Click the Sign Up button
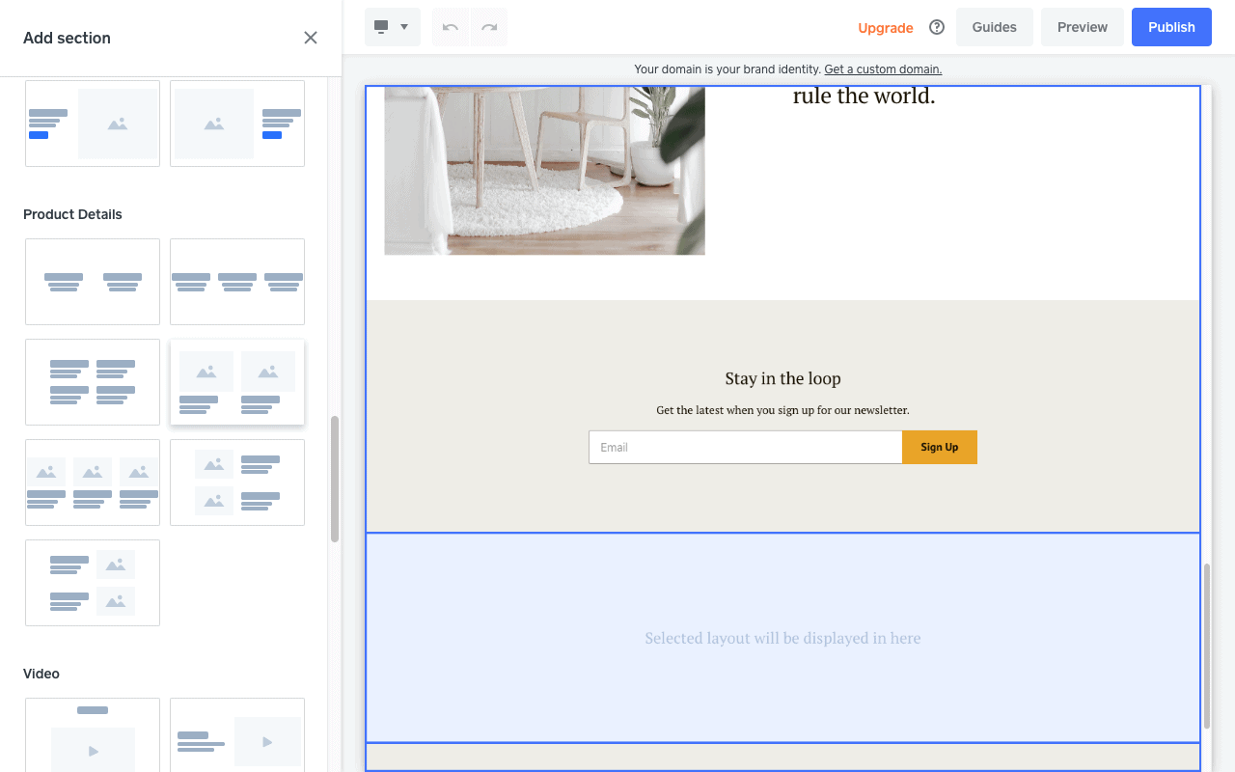1235x772 pixels. point(940,447)
